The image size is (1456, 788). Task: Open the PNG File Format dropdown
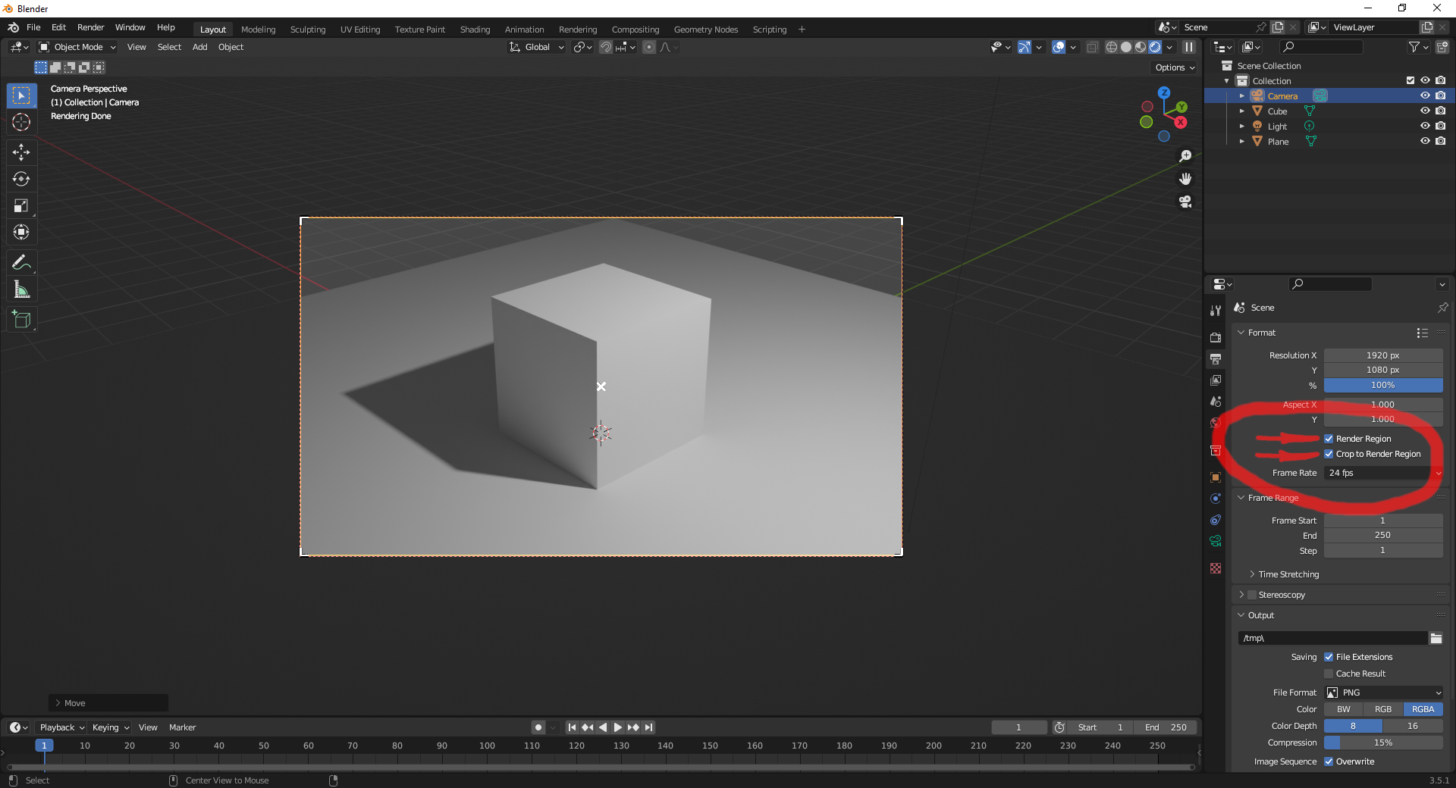pos(1383,693)
